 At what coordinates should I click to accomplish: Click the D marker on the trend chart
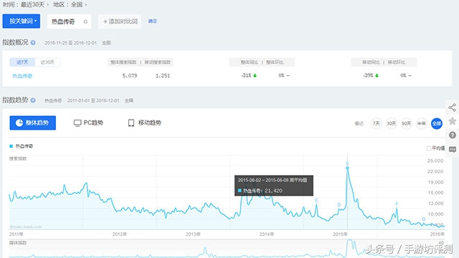tap(339, 205)
